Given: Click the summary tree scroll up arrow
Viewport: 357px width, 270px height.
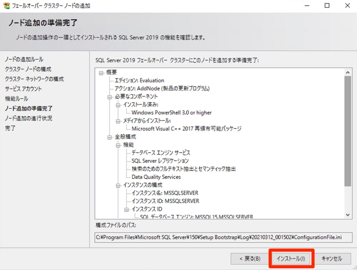Looking at the screenshot, I should click(x=348, y=73).
